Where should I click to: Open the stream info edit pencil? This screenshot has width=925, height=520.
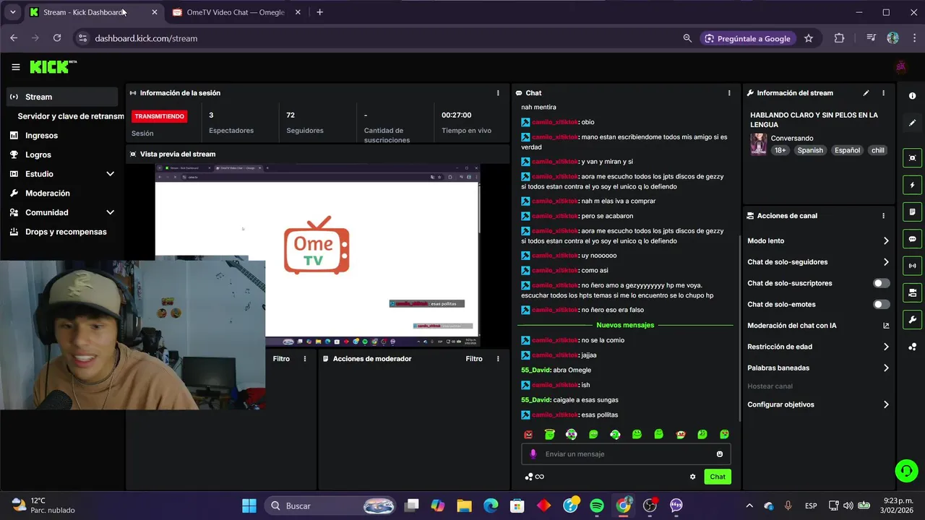[866, 93]
